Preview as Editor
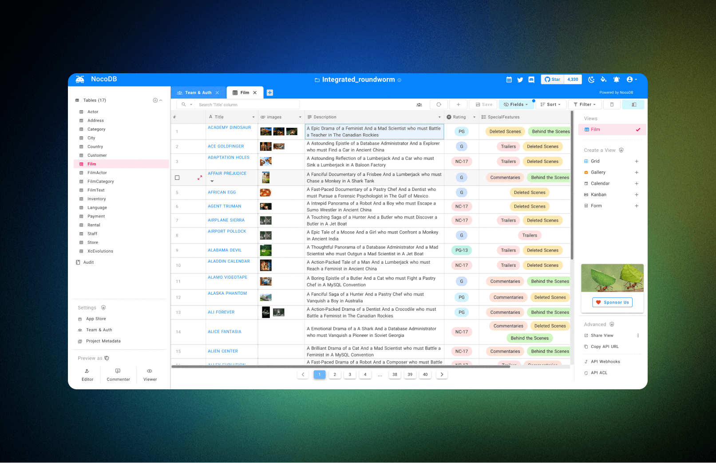 pyautogui.click(x=87, y=375)
